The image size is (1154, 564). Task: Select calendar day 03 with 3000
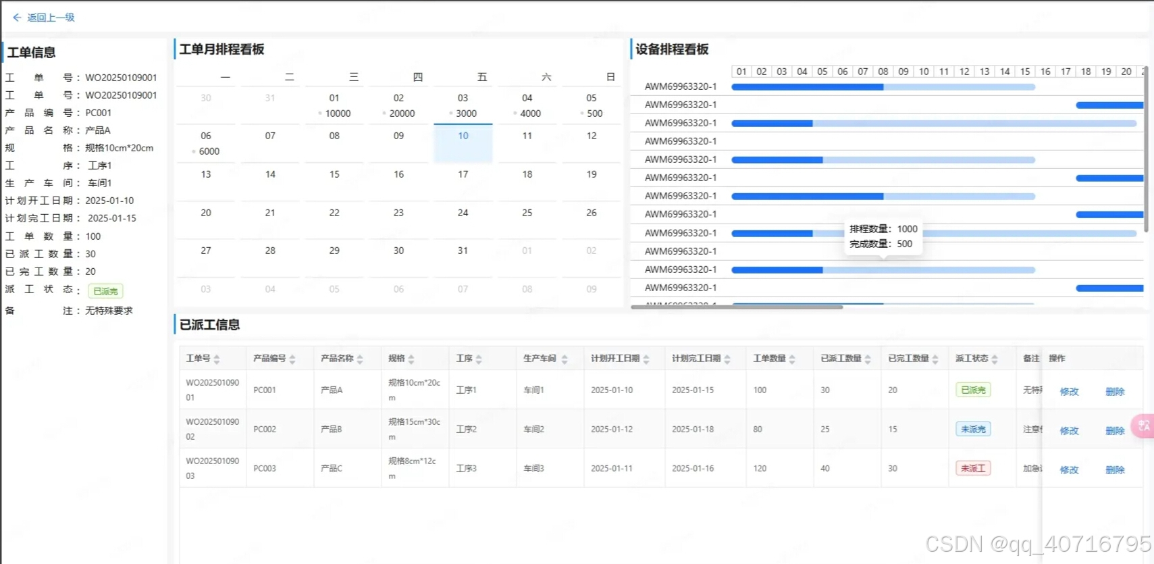[463, 105]
